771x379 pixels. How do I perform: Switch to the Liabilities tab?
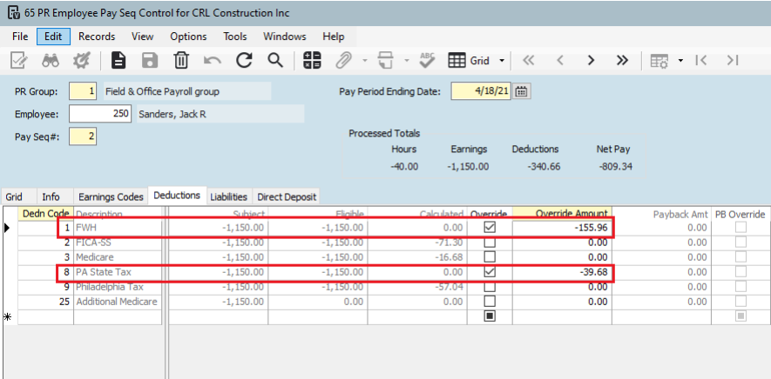point(228,196)
